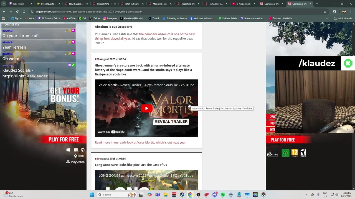Open the Twitter bookmark
Image resolution: width=355 pixels, height=199 pixels.
[95, 19]
